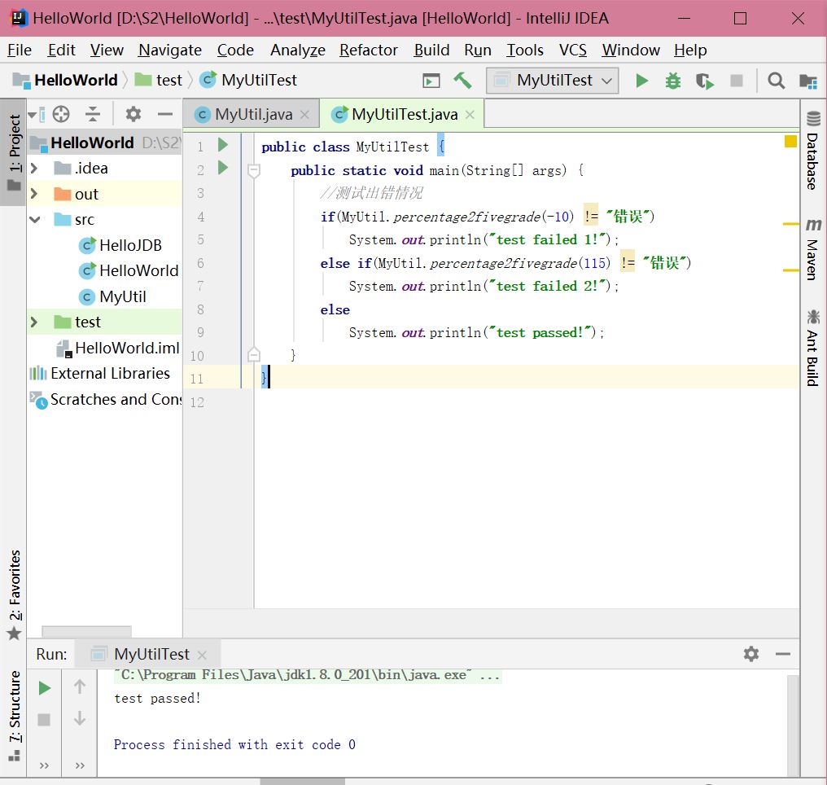Close the MyUtil.java tab

click(305, 115)
